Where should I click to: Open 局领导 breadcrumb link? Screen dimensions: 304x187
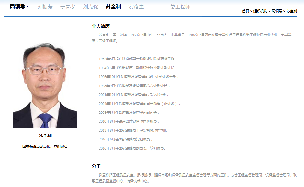277,11
